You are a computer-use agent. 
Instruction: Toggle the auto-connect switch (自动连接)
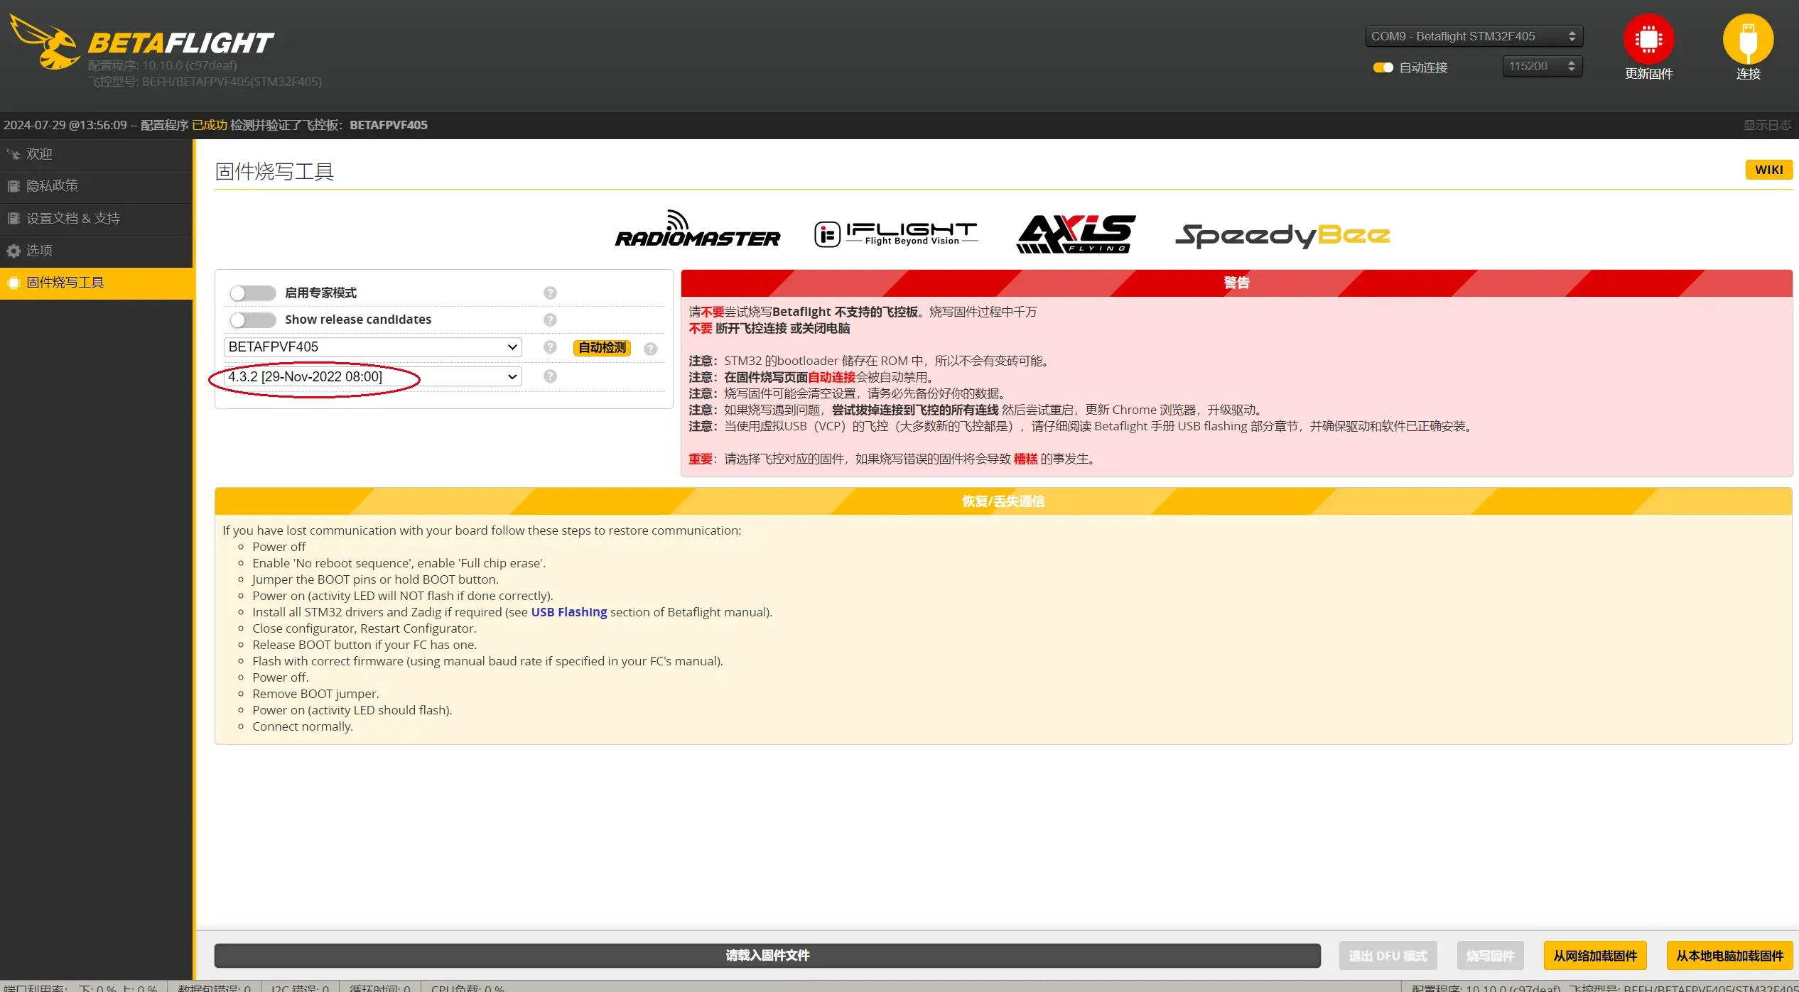[x=1383, y=67]
